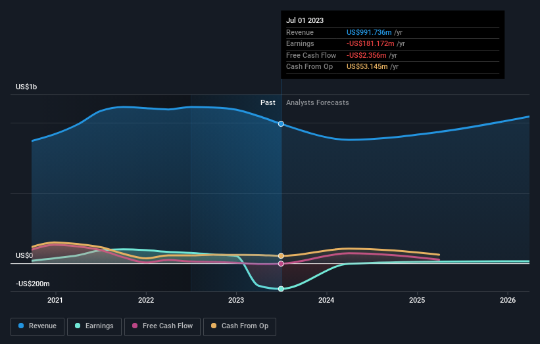
Task: Select the Earnings data point at the chart low
Action: (x=281, y=289)
